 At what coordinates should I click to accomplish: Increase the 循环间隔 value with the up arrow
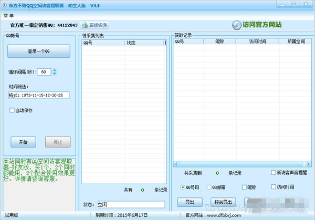pyautogui.click(x=54, y=70)
